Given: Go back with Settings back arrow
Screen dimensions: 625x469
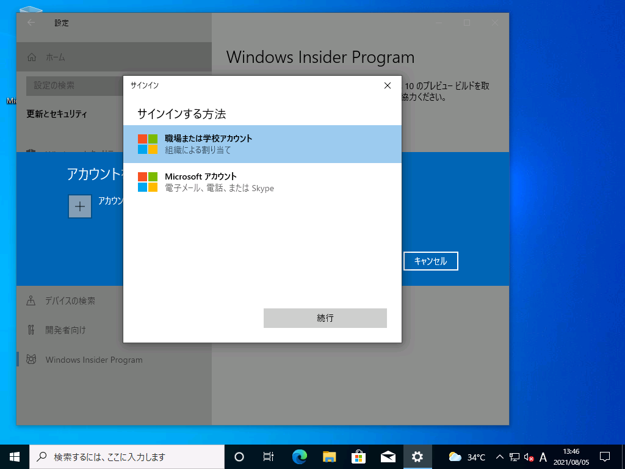Looking at the screenshot, I should (32, 23).
